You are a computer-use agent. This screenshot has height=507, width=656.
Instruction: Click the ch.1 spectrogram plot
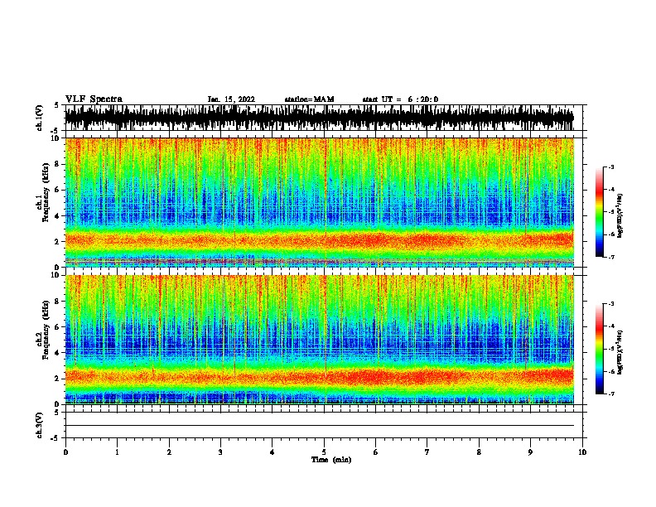319,202
